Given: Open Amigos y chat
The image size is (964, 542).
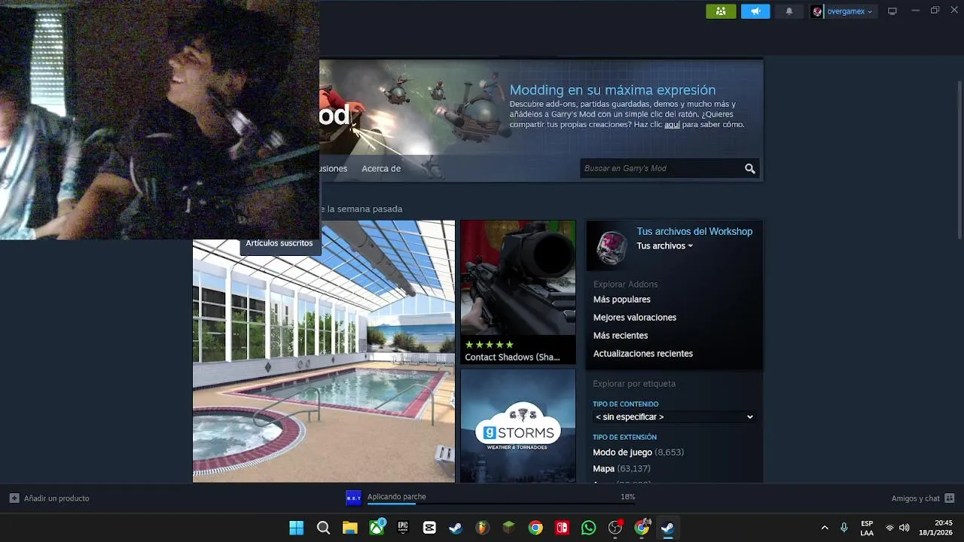Looking at the screenshot, I should click(916, 498).
